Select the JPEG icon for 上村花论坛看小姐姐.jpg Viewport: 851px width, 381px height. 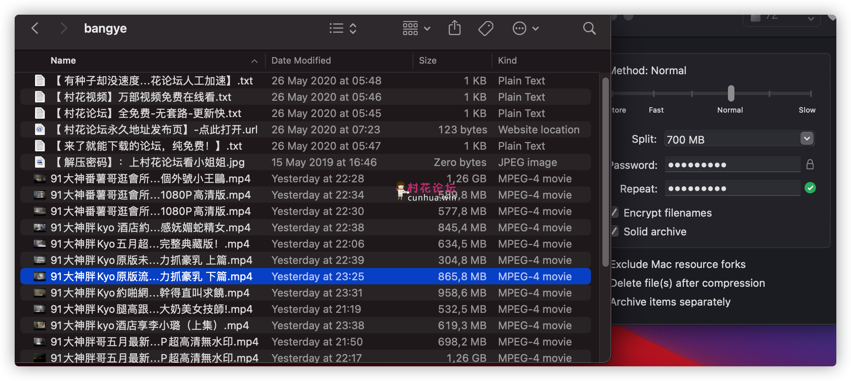coord(40,162)
